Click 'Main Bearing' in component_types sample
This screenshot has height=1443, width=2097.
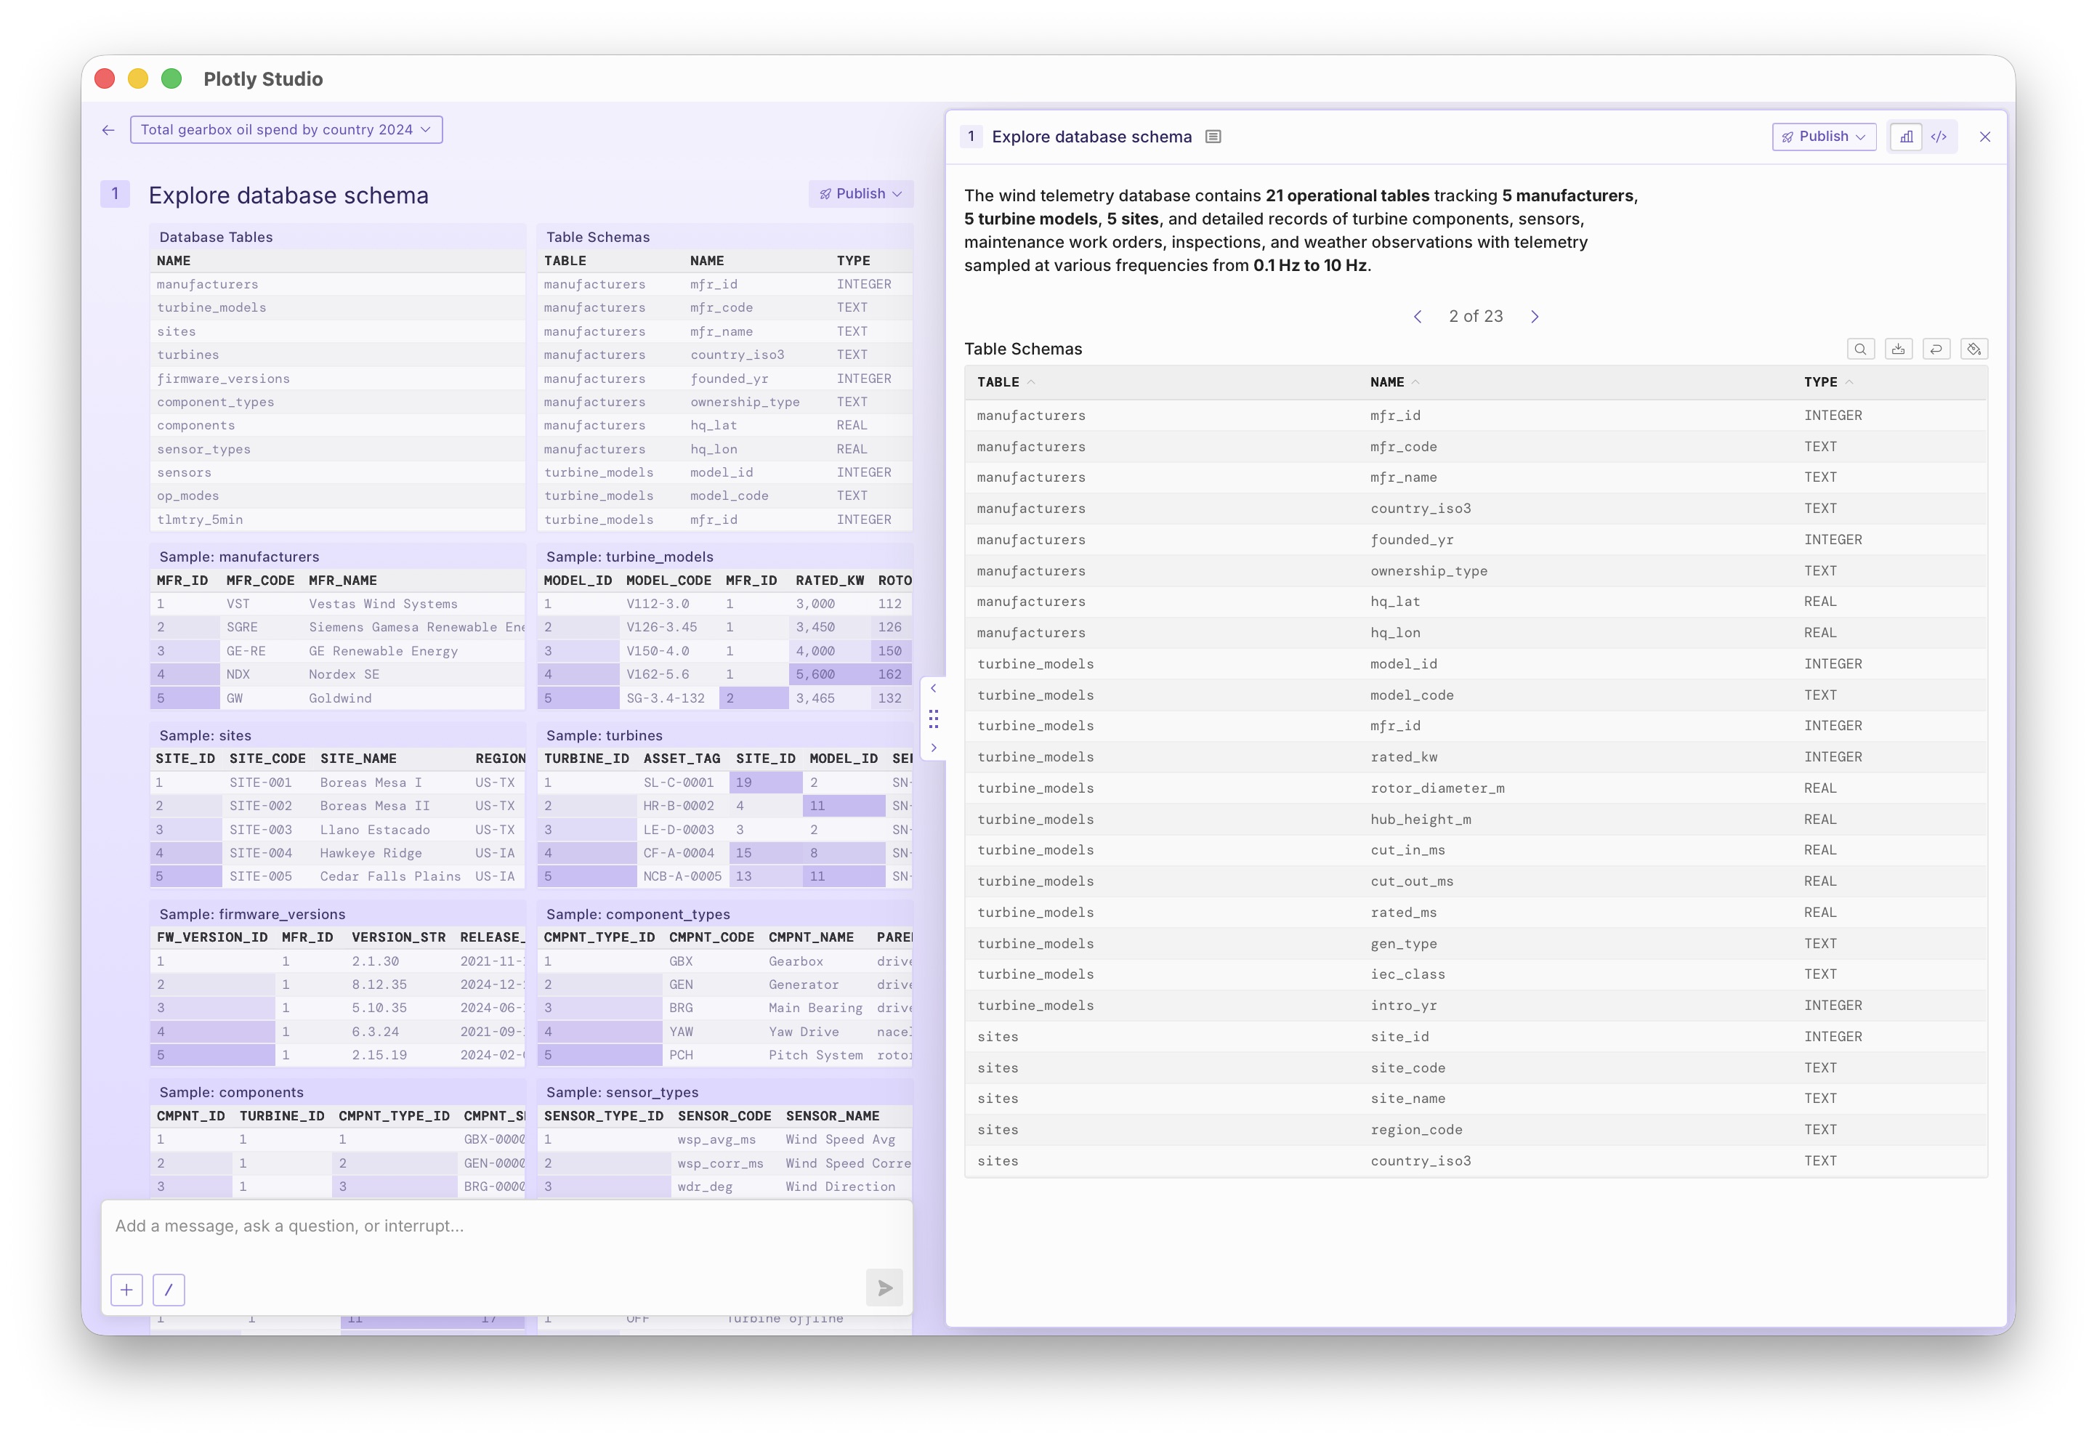(x=816, y=1008)
